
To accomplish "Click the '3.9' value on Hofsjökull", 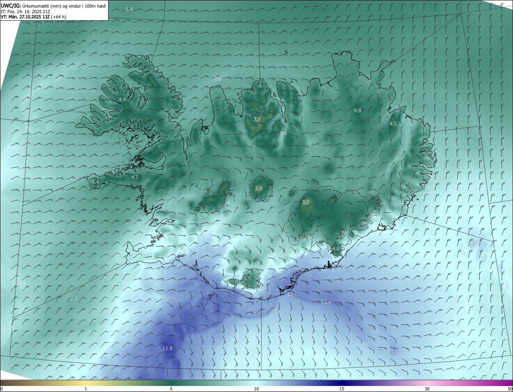I will [x=259, y=189].
